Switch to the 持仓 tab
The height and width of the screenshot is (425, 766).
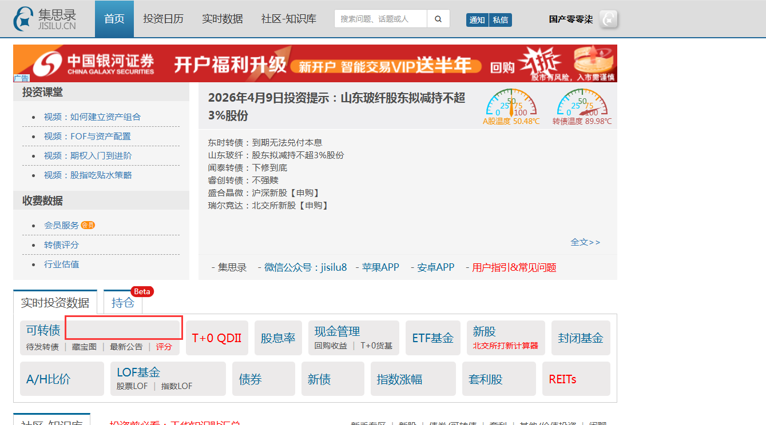pos(122,303)
